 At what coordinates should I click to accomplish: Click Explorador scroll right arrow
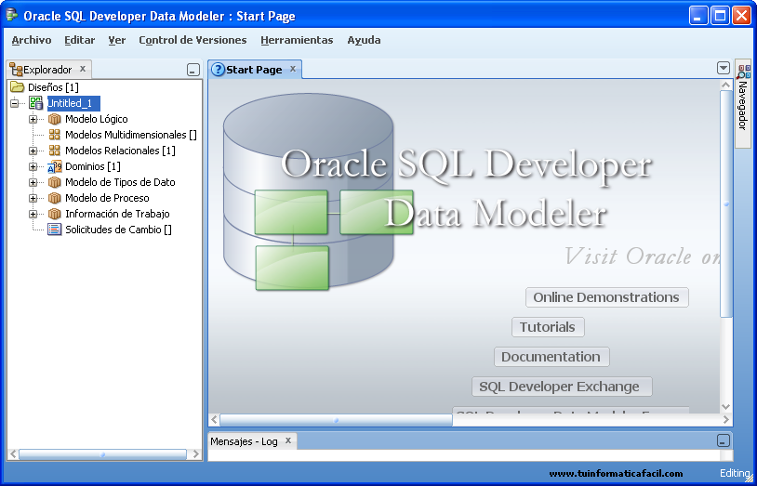195,454
